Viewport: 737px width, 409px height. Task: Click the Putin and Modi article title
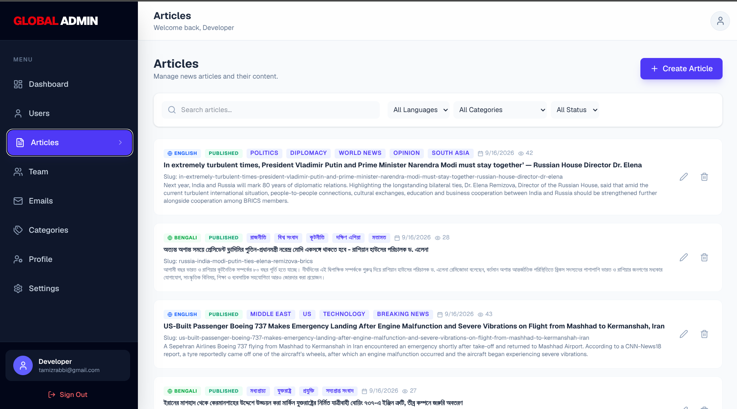coord(403,165)
